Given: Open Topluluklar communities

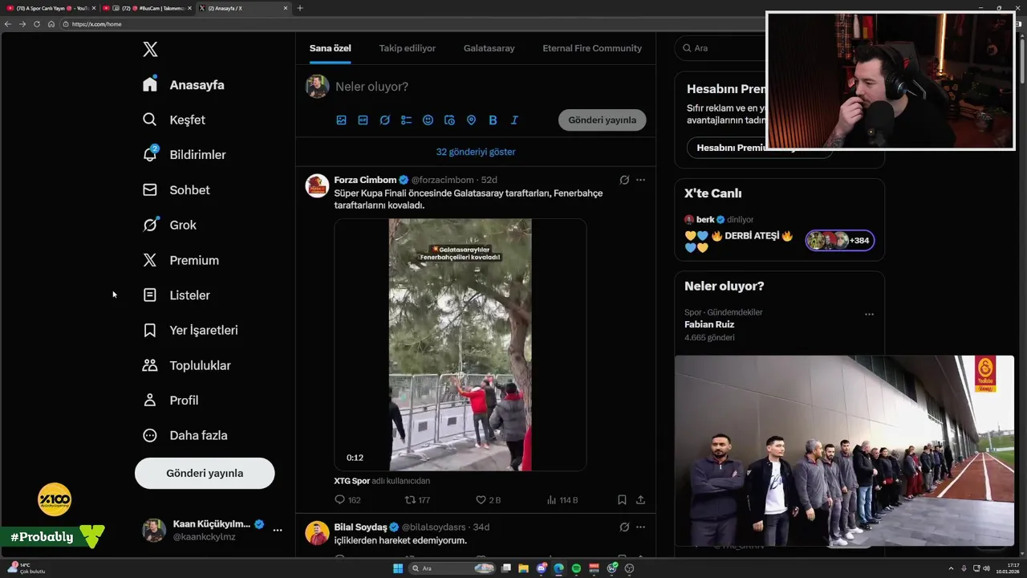Looking at the screenshot, I should 186,365.
